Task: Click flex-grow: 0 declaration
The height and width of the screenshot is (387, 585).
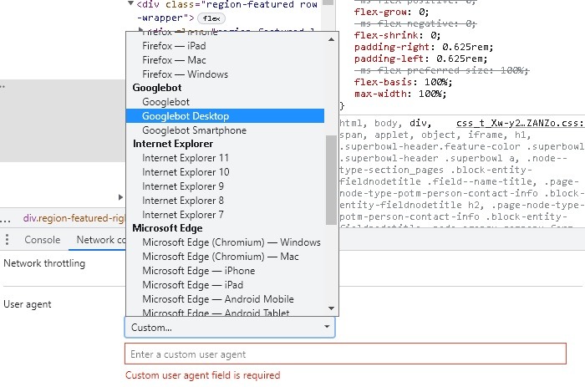Action: point(391,12)
